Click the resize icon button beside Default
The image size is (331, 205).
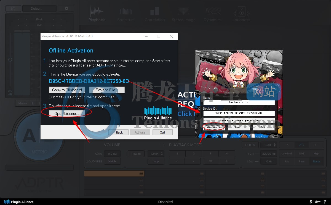coord(13,9)
